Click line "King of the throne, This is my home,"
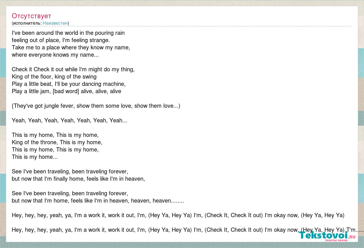This screenshot has width=364, height=248. coord(57,142)
